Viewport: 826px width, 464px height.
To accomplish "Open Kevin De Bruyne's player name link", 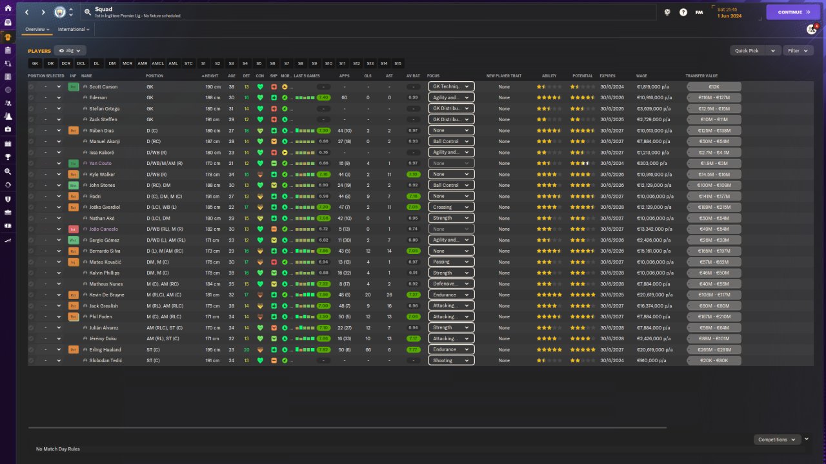I will click(107, 295).
